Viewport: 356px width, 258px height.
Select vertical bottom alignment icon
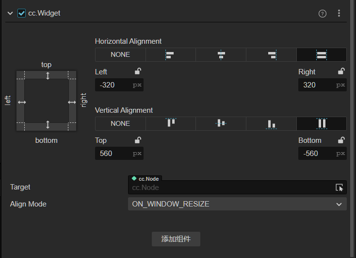tap(271, 123)
